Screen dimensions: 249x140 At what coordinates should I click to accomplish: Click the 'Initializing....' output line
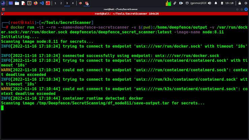click(20, 37)
